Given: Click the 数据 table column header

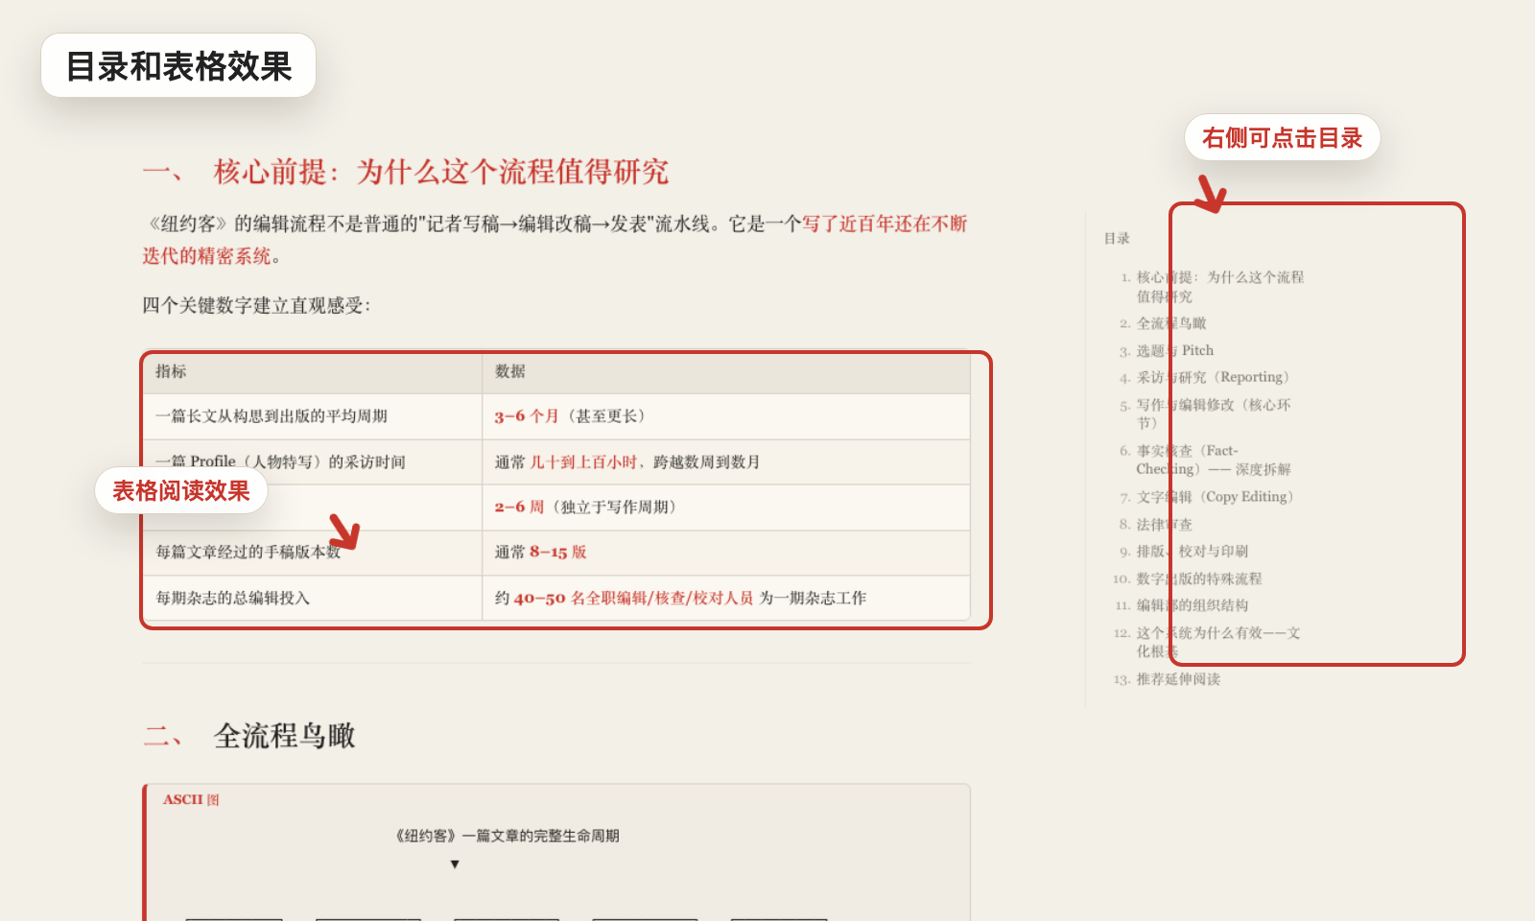Looking at the screenshot, I should (x=726, y=371).
